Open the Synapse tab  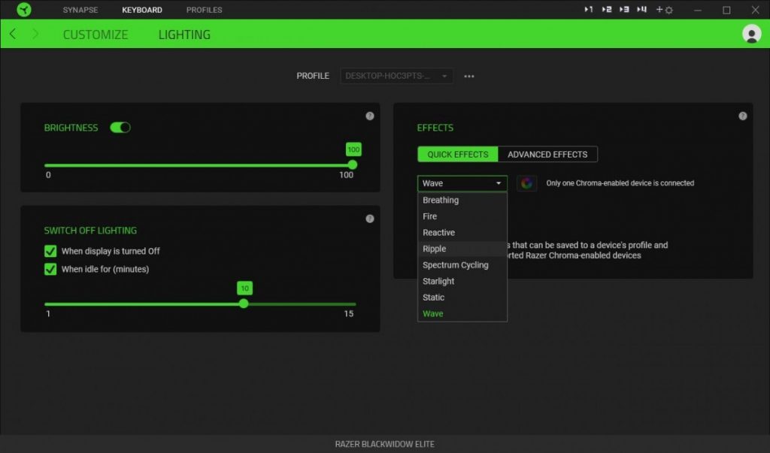click(x=80, y=10)
